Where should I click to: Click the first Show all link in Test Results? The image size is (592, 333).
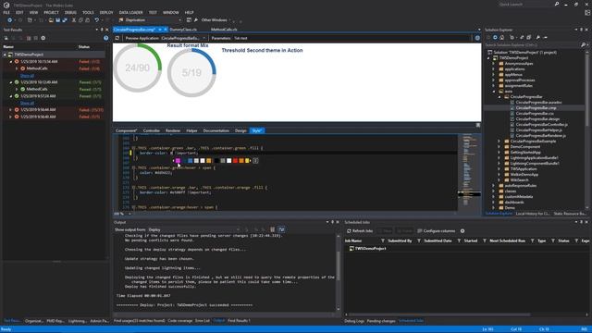pyautogui.click(x=27, y=76)
